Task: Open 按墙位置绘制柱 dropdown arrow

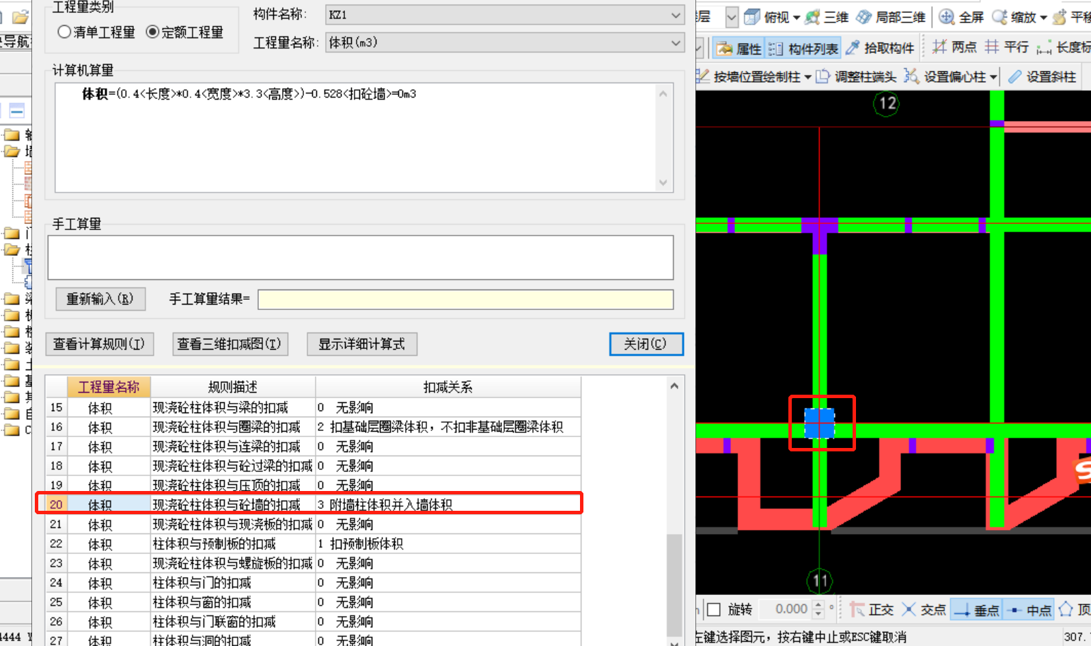Action: click(807, 77)
